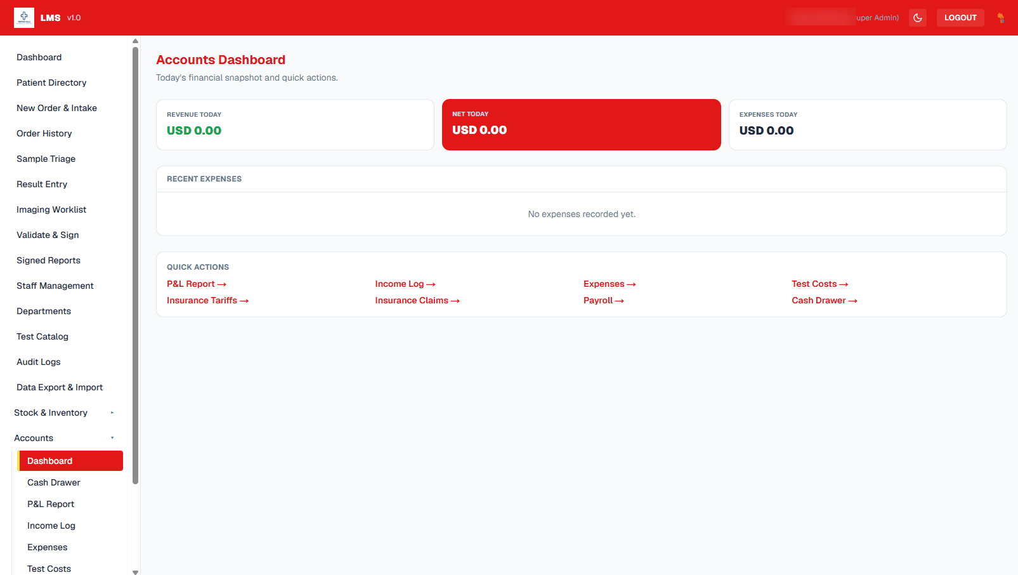This screenshot has width=1018, height=575.
Task: Click the sidebar scrollbar up arrow
Action: [x=135, y=41]
